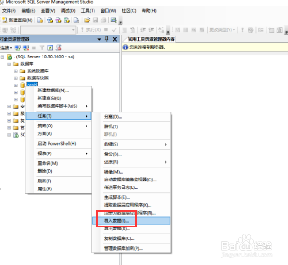Collapse the 数据库 folder node

[x=9, y=64]
